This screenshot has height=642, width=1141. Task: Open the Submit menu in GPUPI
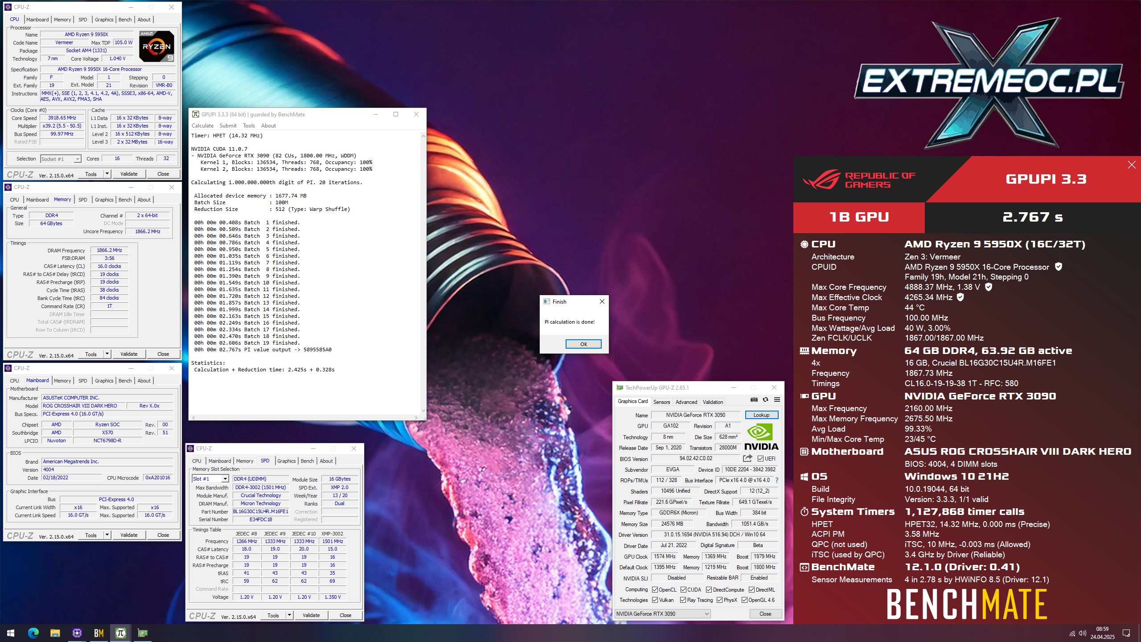[x=228, y=126]
